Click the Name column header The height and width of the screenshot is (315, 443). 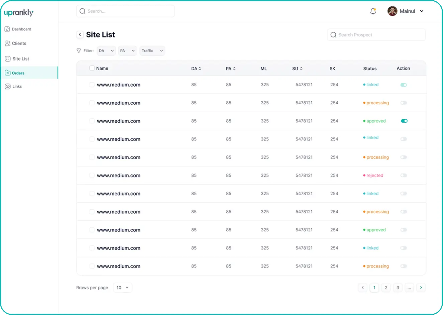102,68
